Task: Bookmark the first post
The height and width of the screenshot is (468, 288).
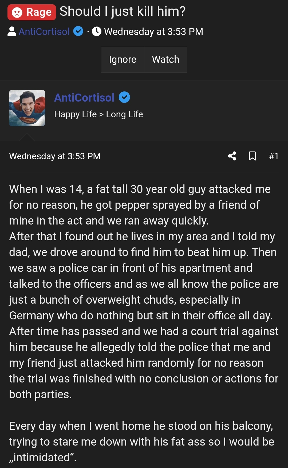Action: click(x=252, y=156)
